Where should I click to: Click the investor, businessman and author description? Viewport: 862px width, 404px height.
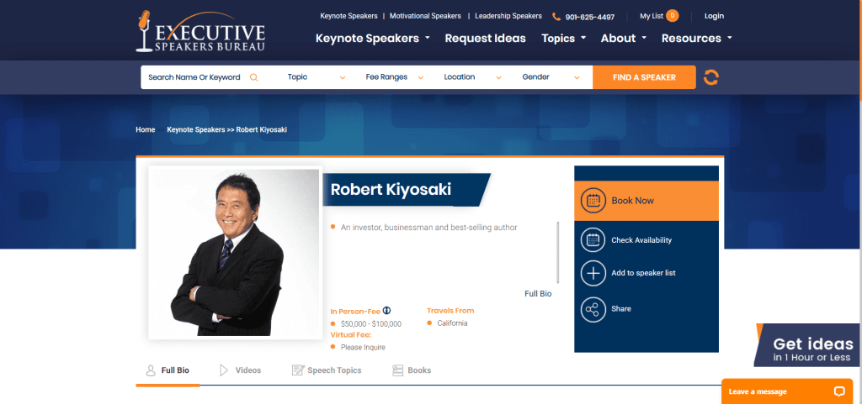coord(428,228)
